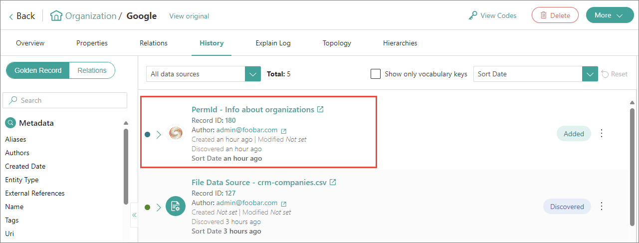
Task: Open three-dot menu for PermId record
Action: (602, 133)
